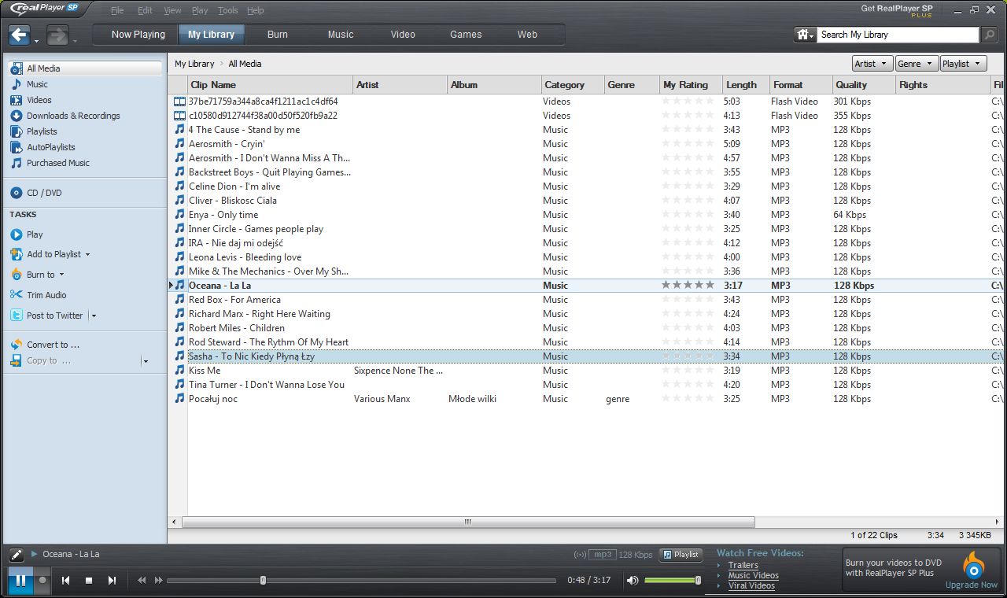The width and height of the screenshot is (1007, 598).
Task: Click the volume slider handle
Action: (x=698, y=581)
